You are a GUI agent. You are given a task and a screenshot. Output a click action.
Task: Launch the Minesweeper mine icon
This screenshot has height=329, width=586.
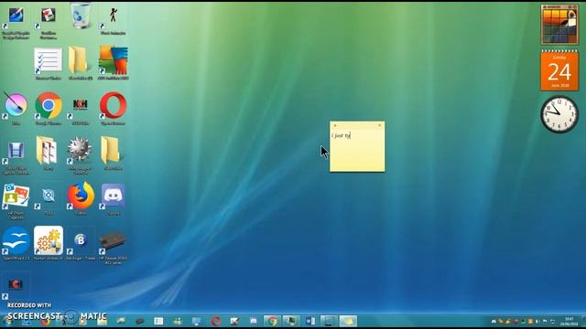(x=80, y=154)
